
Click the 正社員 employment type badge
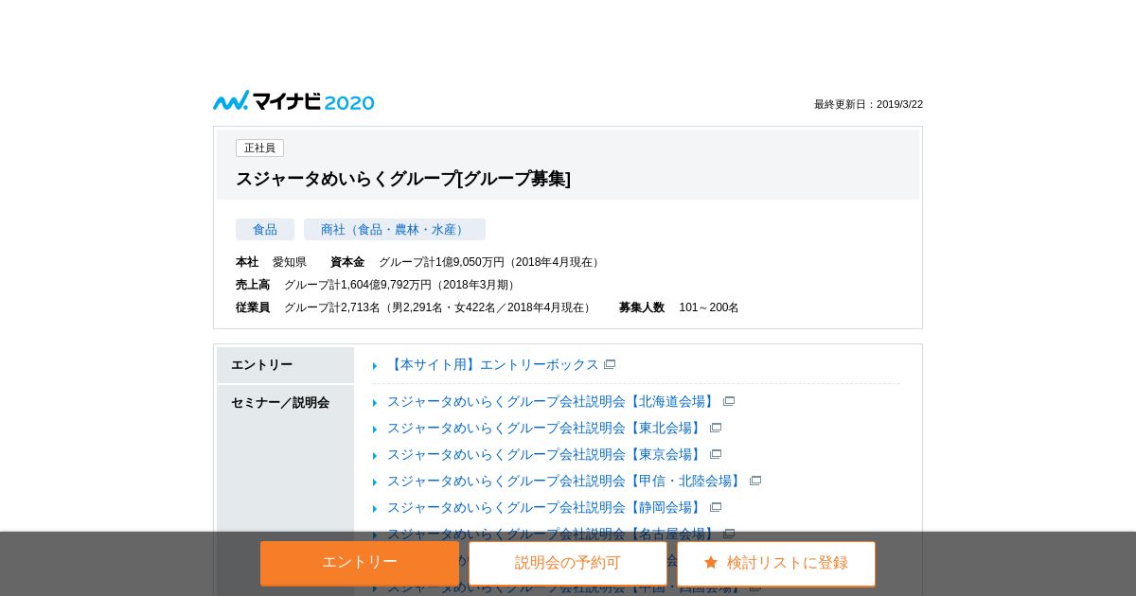(259, 149)
